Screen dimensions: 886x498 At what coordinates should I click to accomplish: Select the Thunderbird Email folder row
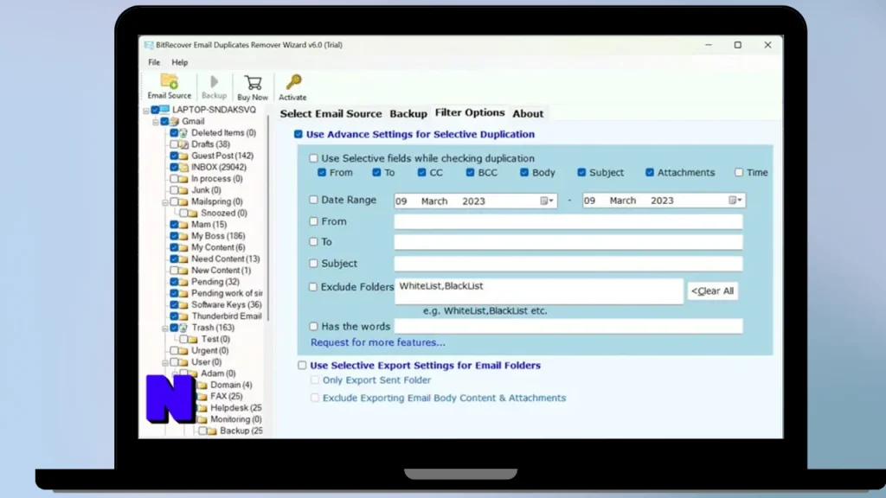coord(227,316)
